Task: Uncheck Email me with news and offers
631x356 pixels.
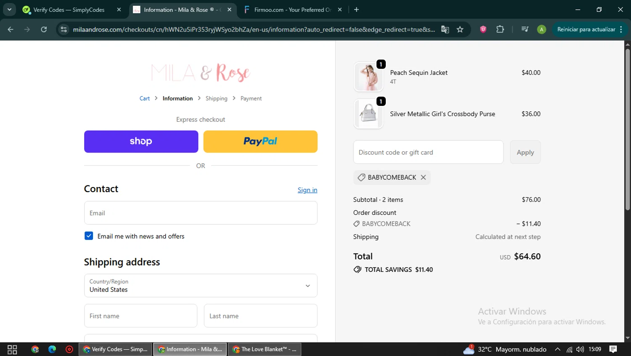Action: pyautogui.click(x=89, y=236)
